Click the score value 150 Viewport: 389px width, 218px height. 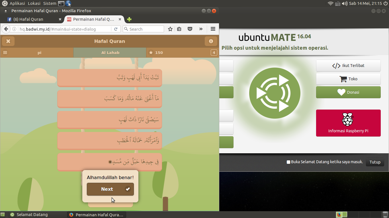pos(159,53)
